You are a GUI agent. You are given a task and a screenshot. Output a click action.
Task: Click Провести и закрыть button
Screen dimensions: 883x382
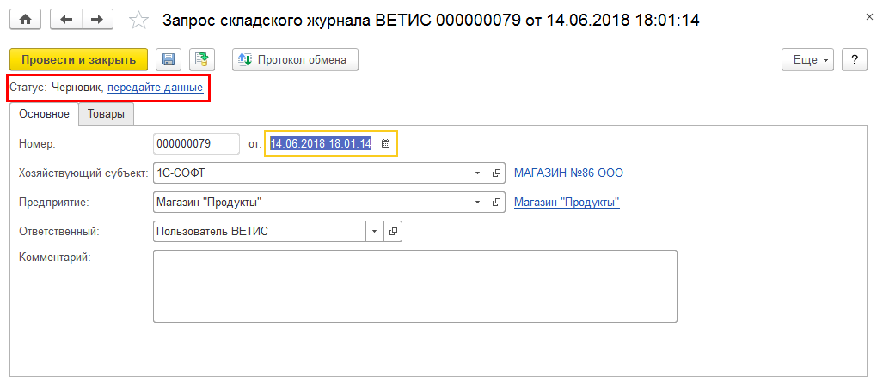click(78, 60)
